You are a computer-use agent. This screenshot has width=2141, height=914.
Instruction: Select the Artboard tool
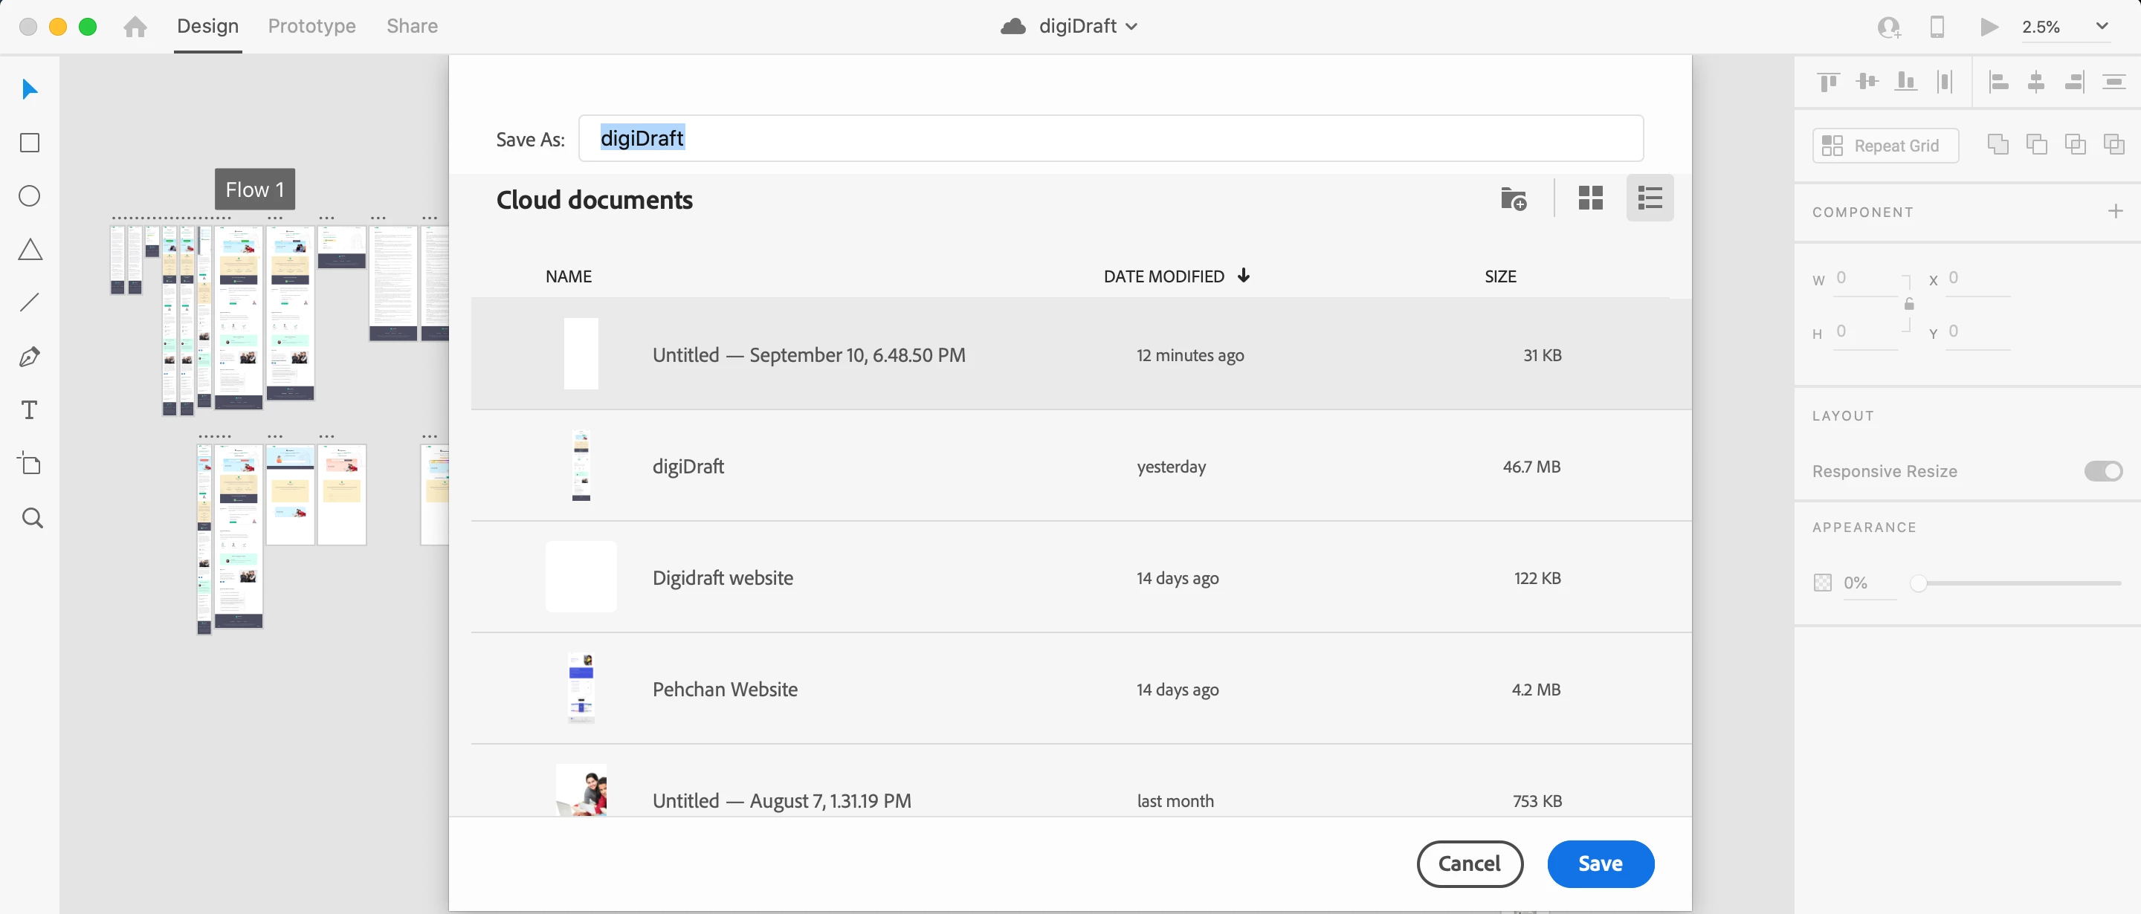[30, 464]
